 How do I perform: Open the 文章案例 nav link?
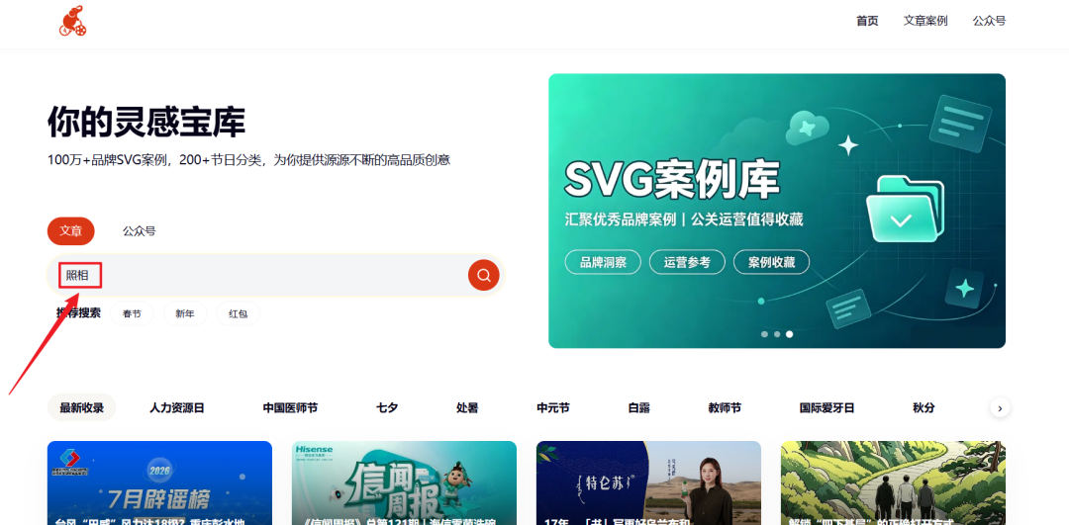tap(925, 21)
